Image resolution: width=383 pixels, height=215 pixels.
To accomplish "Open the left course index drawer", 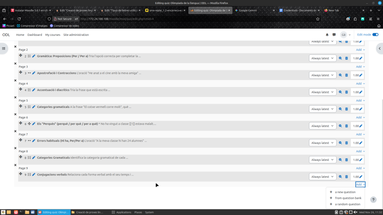I will click(4, 49).
